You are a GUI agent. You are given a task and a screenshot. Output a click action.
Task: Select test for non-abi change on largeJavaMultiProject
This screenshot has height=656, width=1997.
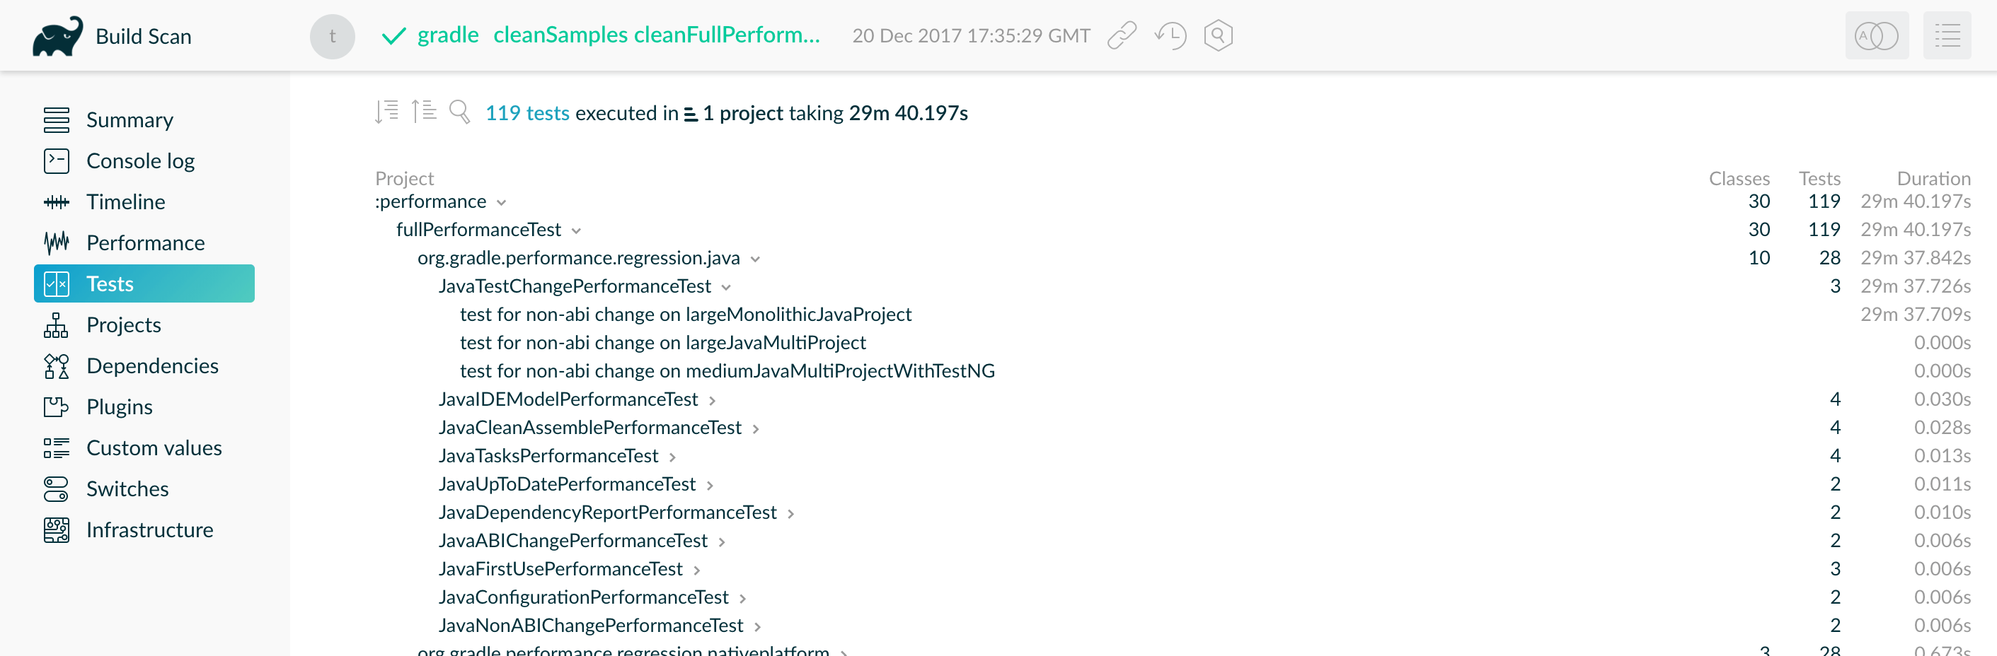pos(662,342)
